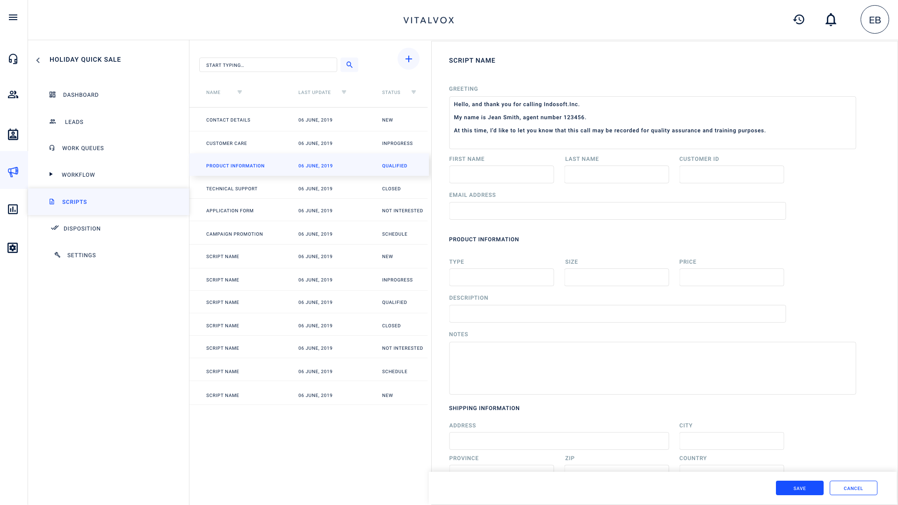Click the Settings wrench icon
Screen dimensions: 898x505
pyautogui.click(x=58, y=255)
